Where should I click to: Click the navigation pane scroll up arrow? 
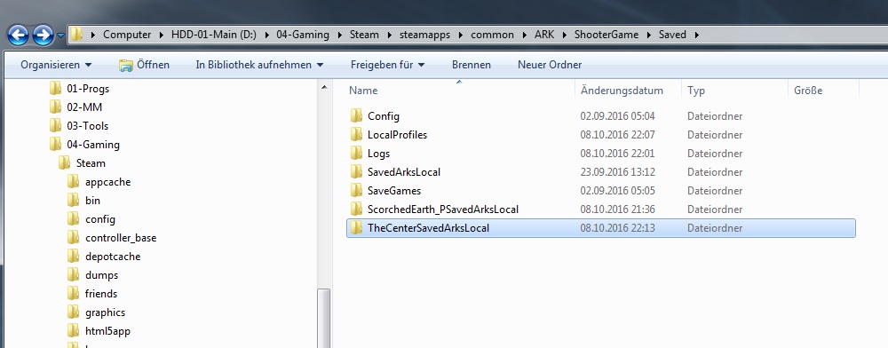[x=324, y=88]
